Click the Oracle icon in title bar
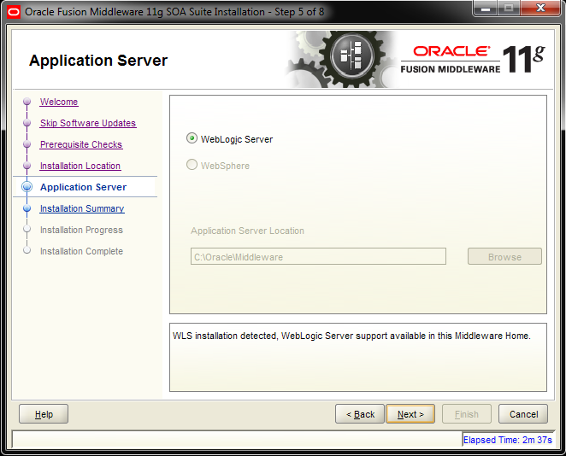The image size is (566, 456). (14, 12)
